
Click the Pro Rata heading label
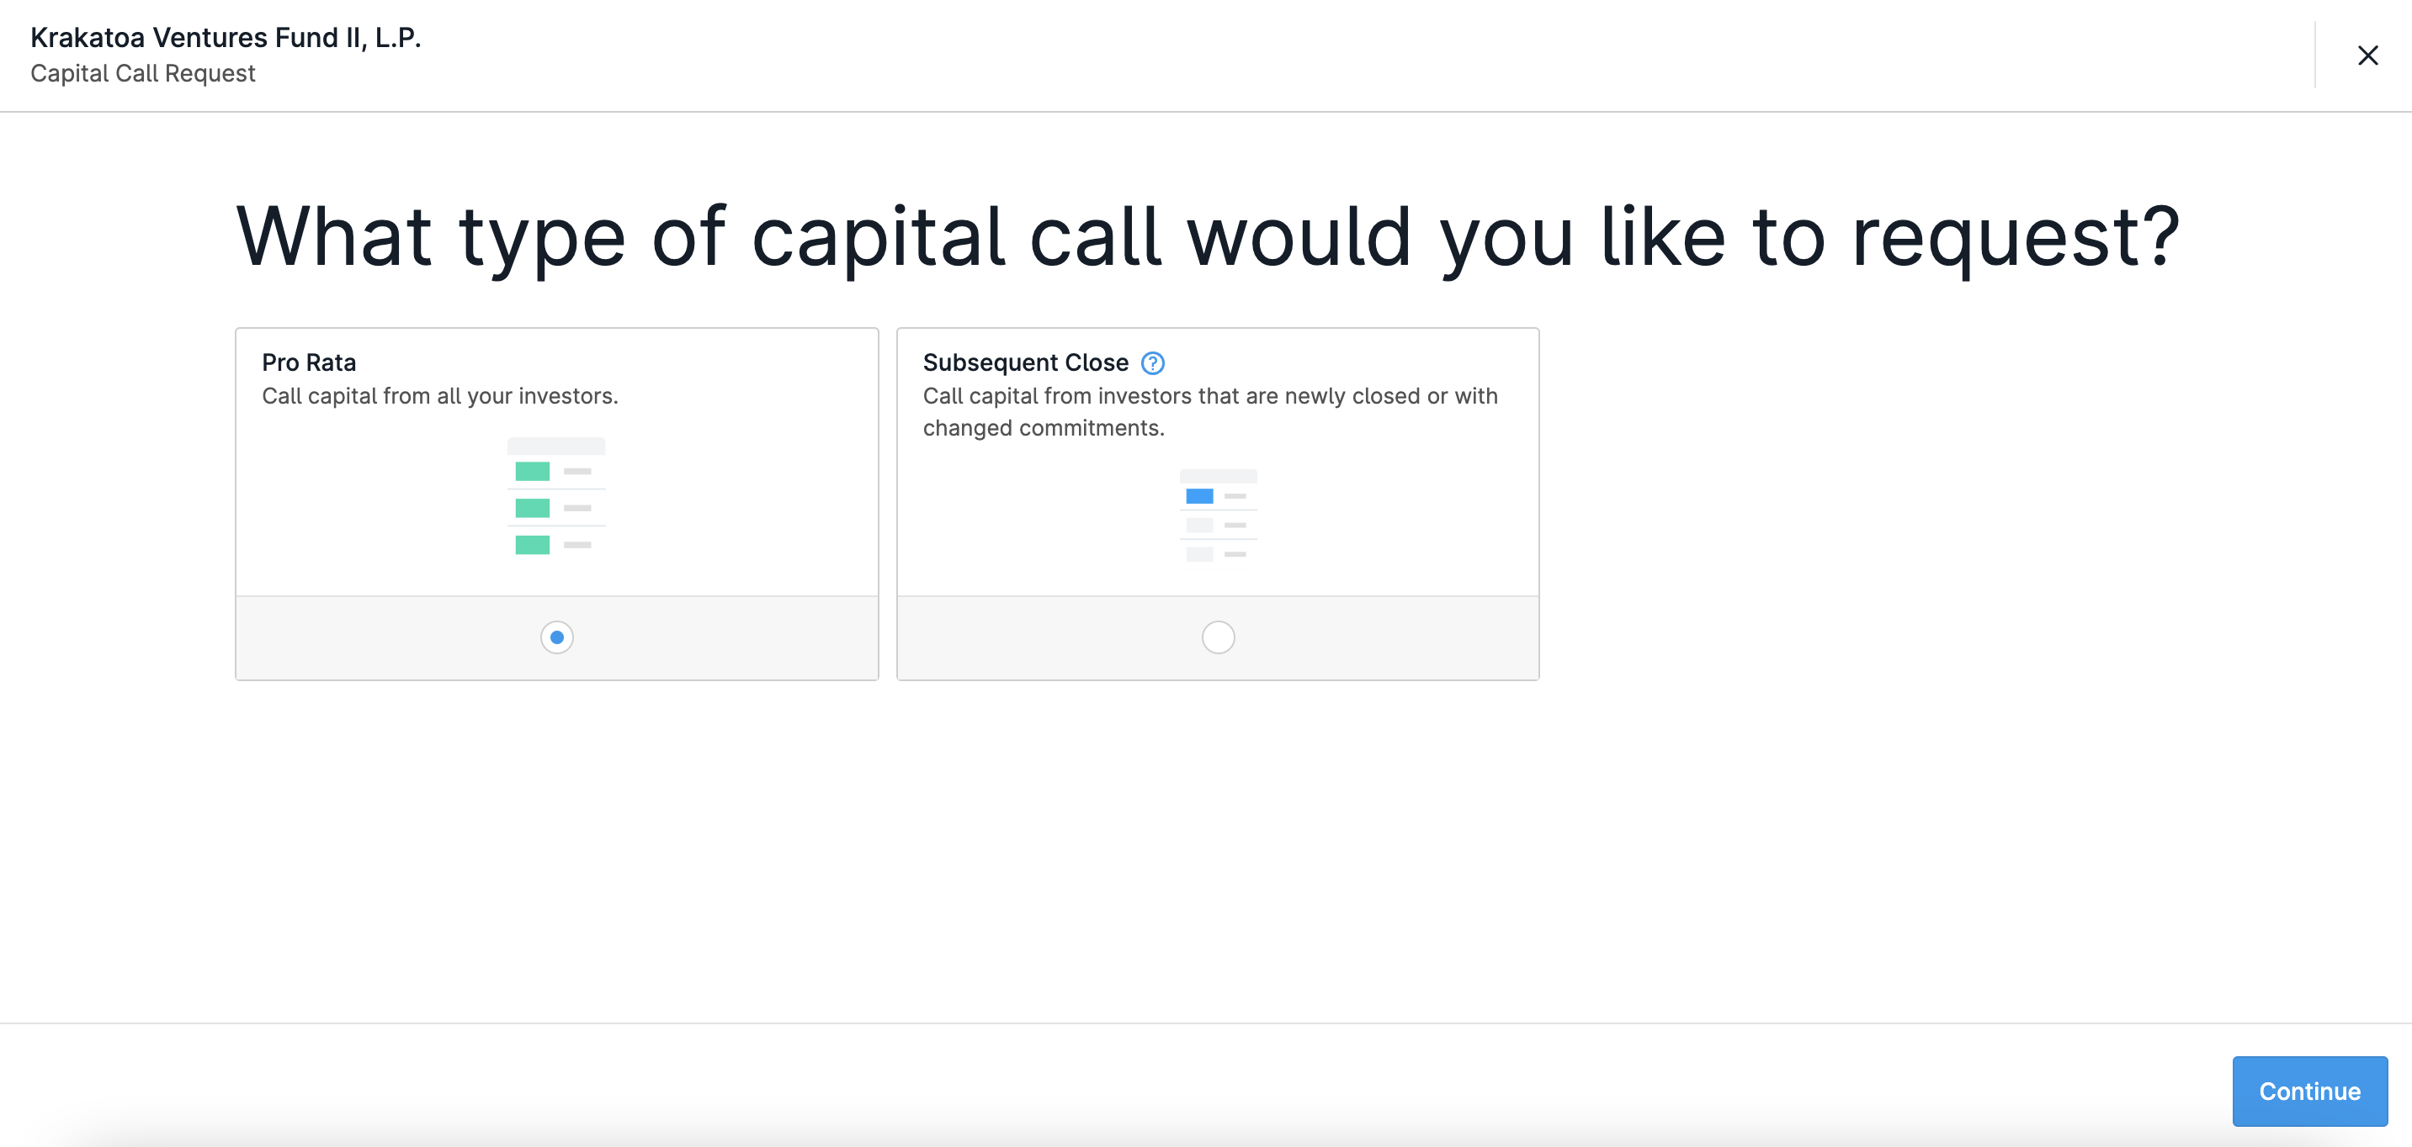click(x=309, y=362)
